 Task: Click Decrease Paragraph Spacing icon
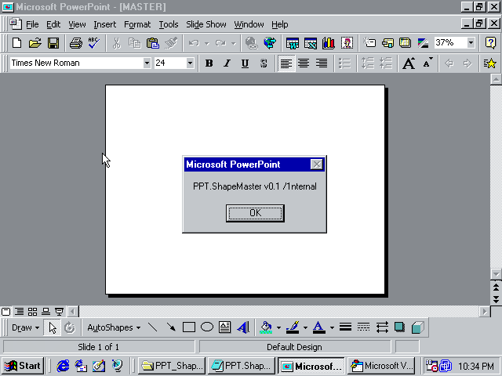click(386, 63)
